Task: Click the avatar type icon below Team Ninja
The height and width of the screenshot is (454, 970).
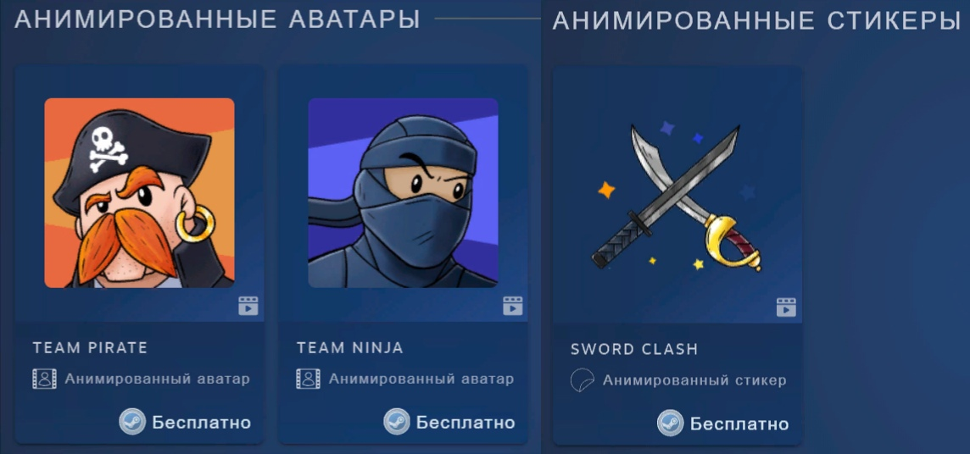Action: (x=308, y=379)
